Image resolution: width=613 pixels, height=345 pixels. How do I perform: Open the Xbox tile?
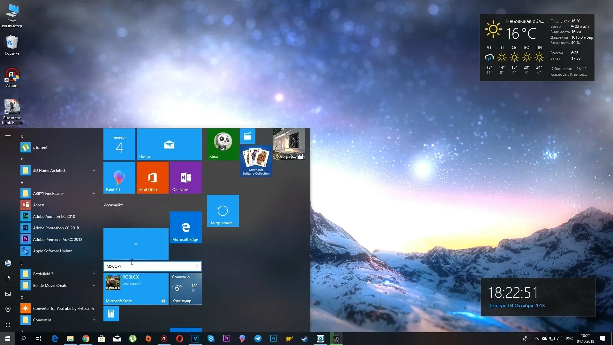click(x=223, y=144)
